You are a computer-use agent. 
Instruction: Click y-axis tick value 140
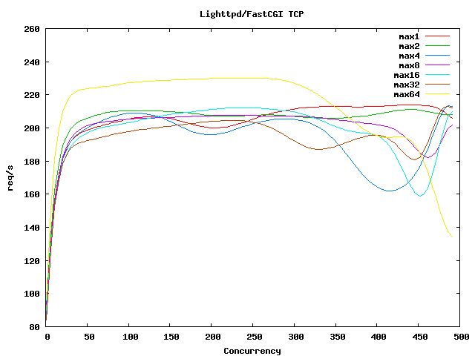coord(32,228)
